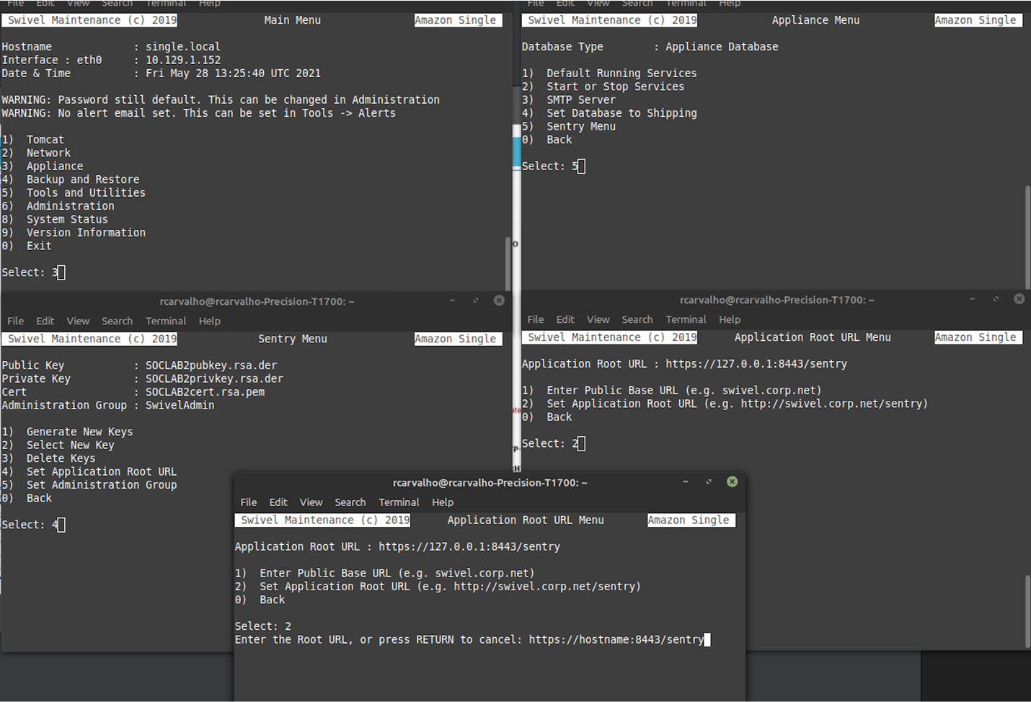Open File menu in front terminal window
The width and height of the screenshot is (1031, 702).
pyautogui.click(x=248, y=502)
